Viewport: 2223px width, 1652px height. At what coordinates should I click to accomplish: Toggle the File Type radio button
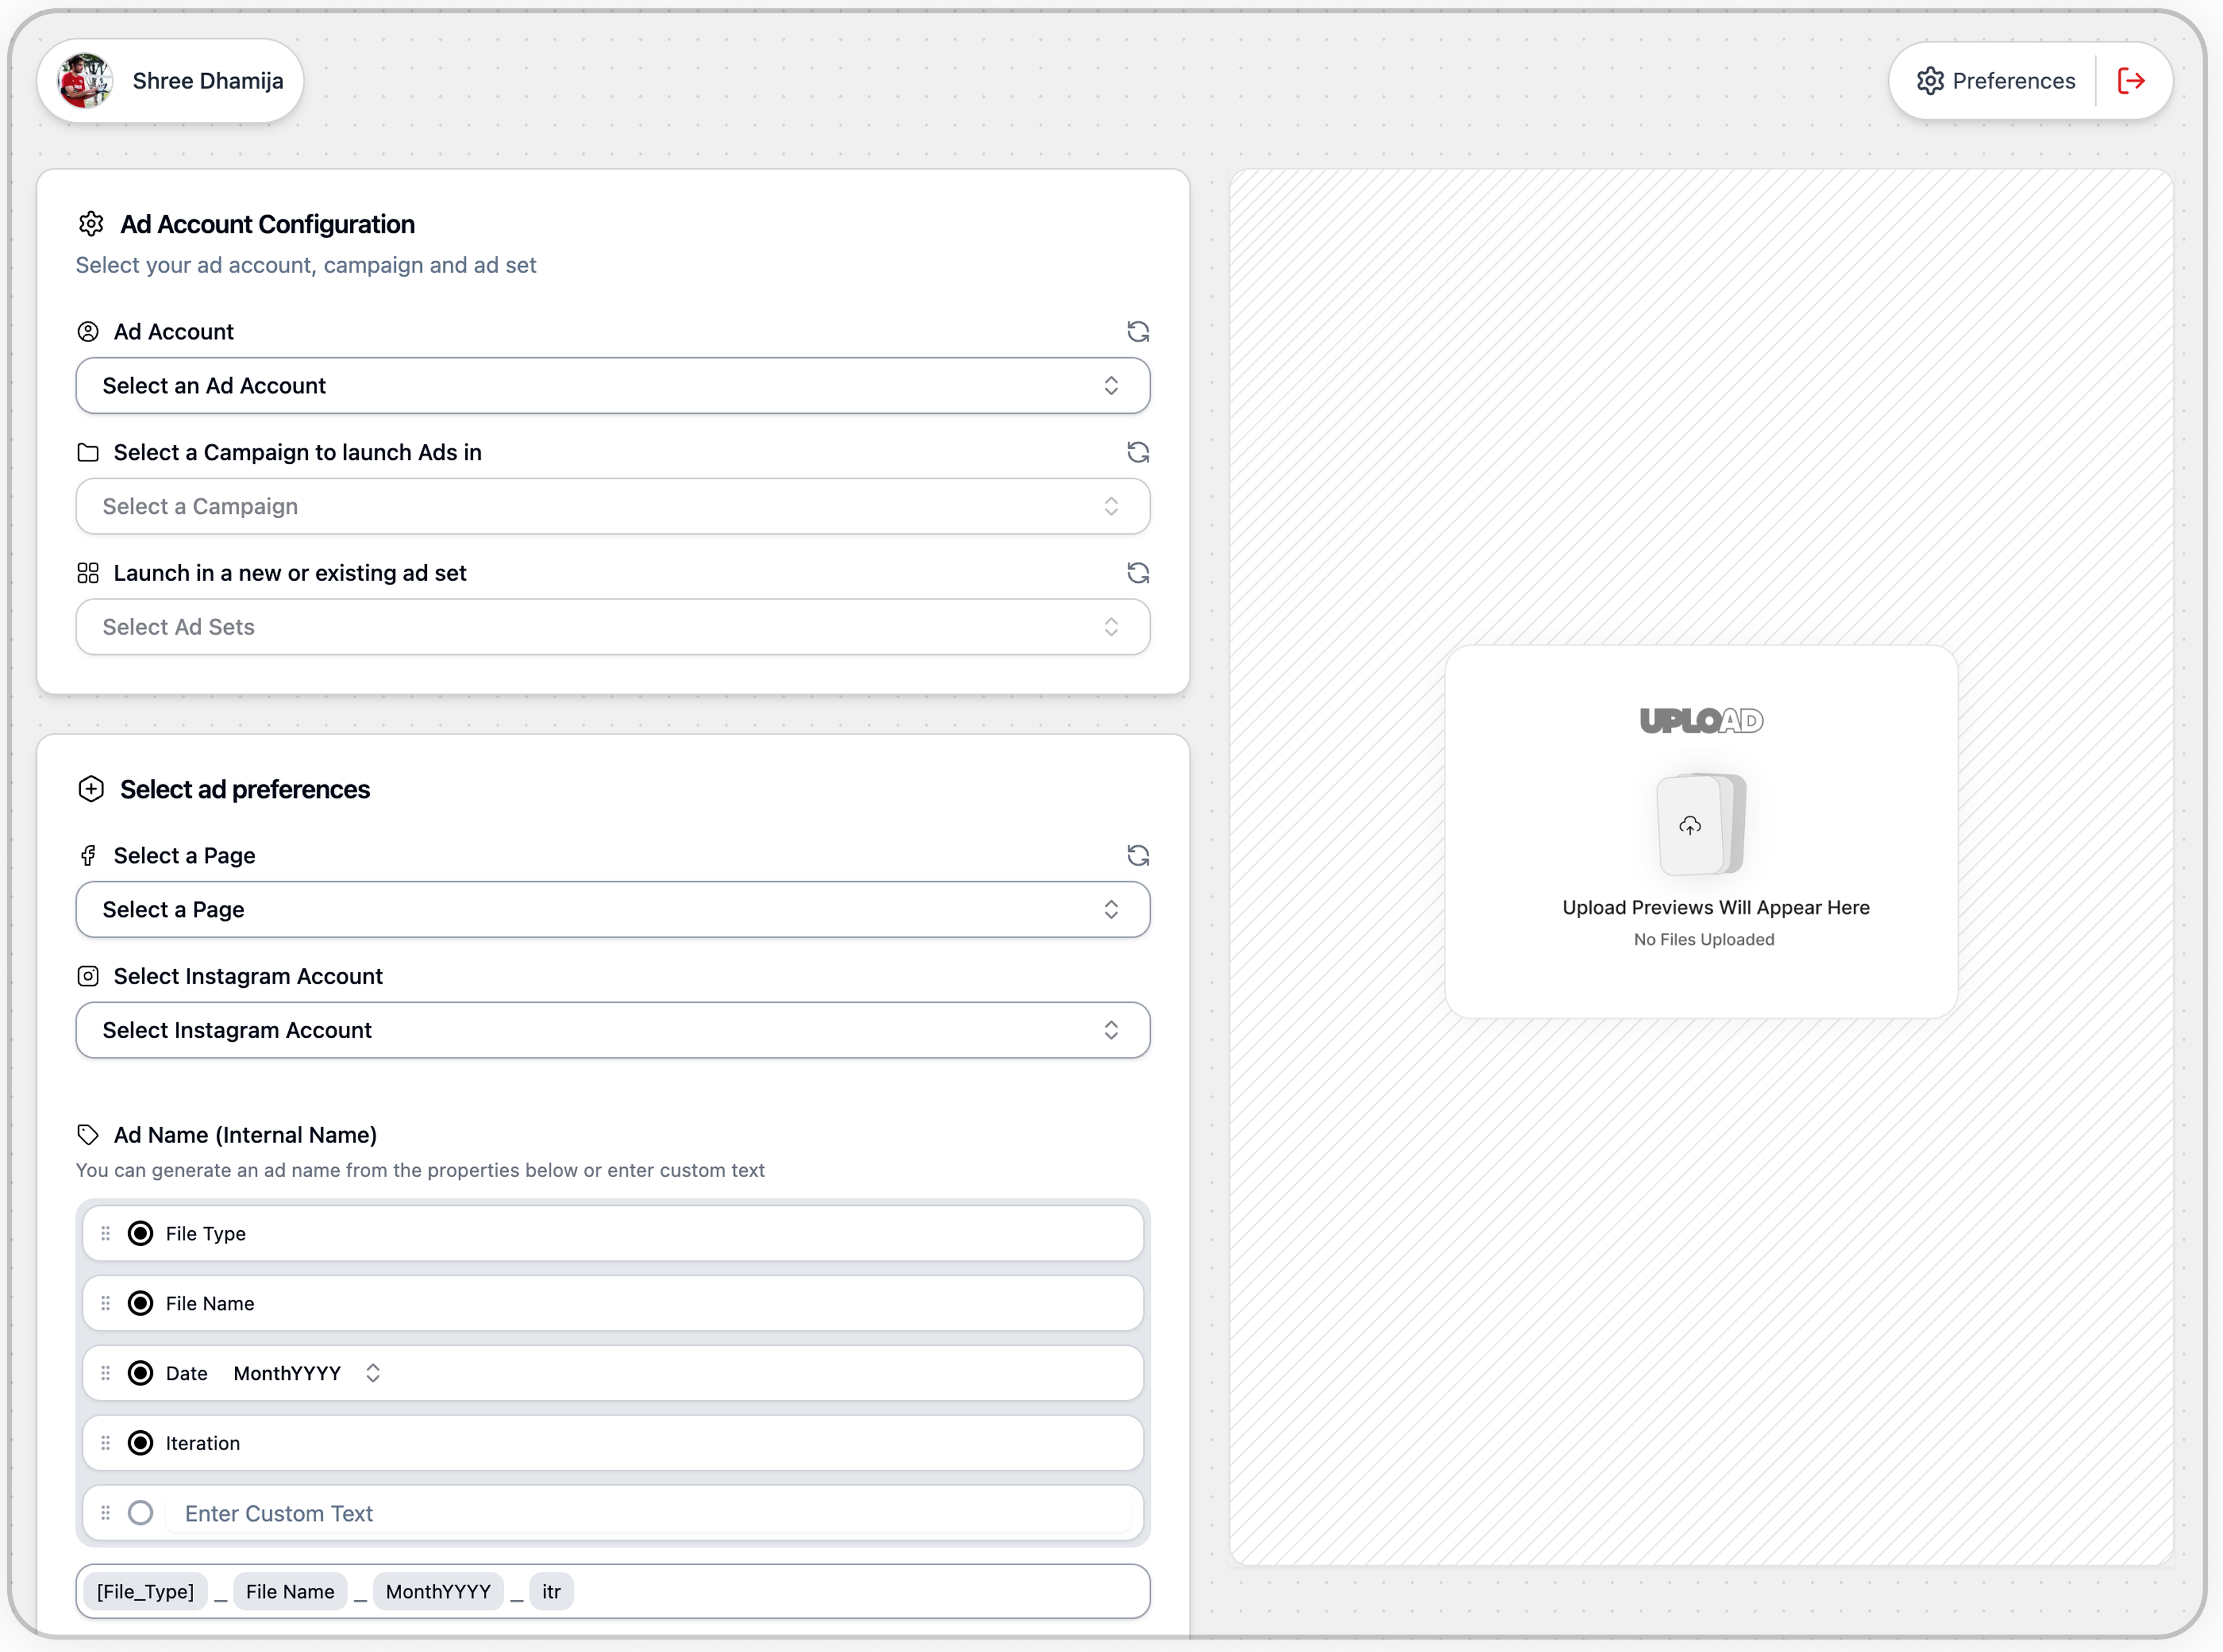pyautogui.click(x=141, y=1234)
